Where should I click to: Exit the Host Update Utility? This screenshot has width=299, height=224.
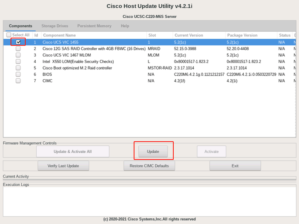tap(235, 166)
